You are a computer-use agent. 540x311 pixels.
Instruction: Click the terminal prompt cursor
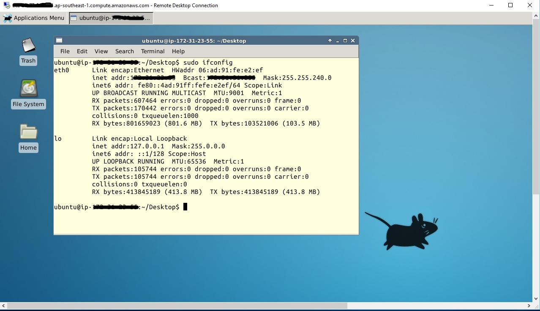coord(185,207)
